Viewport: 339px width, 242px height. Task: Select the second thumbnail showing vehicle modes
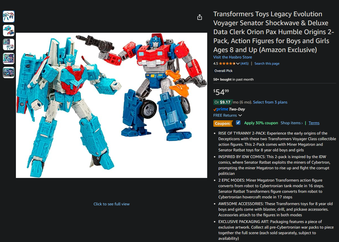(9, 30)
